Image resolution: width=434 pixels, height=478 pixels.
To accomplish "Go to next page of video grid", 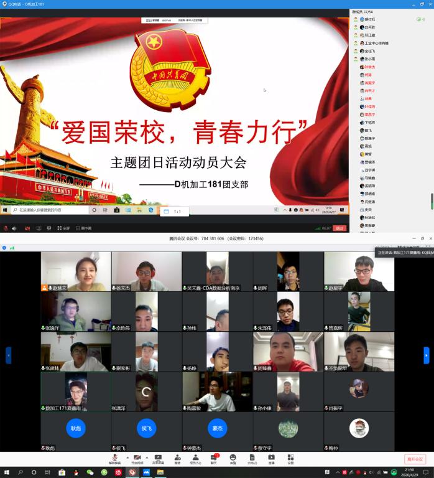I will (x=426, y=355).
